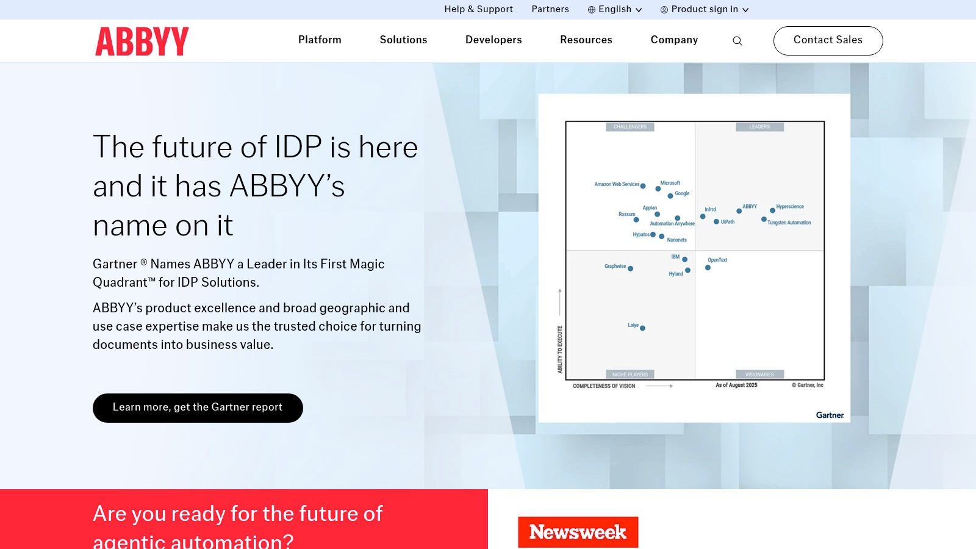Click the ABBYY logo
The width and height of the screenshot is (976, 549).
pos(142,41)
